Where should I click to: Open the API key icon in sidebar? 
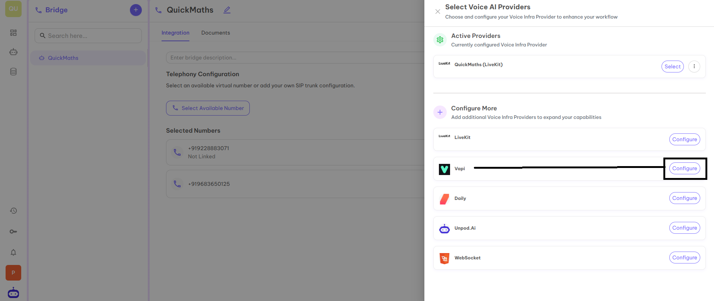point(13,232)
